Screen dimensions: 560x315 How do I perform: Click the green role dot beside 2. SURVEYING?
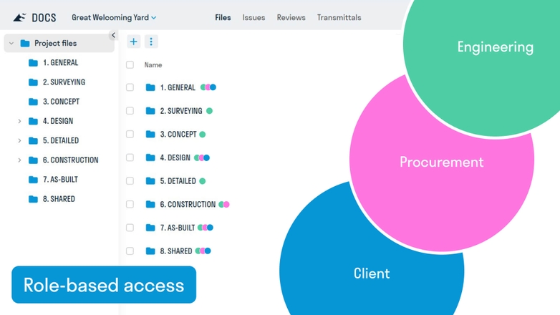tap(209, 111)
